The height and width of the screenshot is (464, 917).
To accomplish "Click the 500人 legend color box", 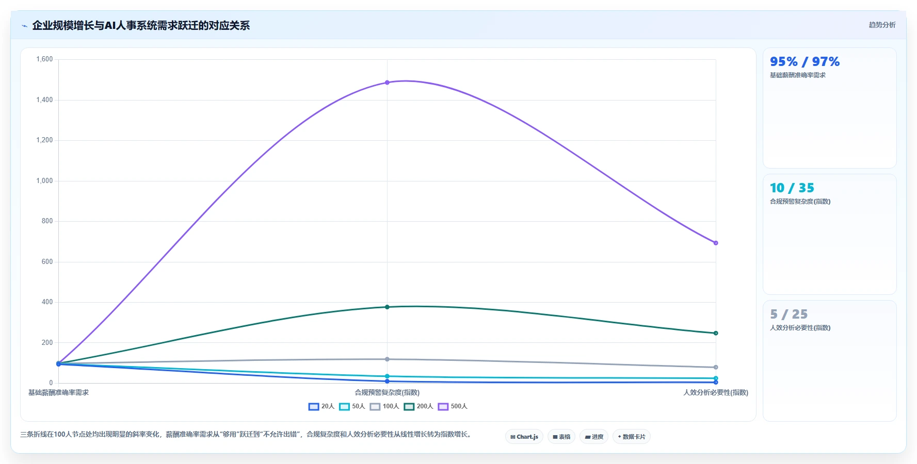I will (443, 406).
